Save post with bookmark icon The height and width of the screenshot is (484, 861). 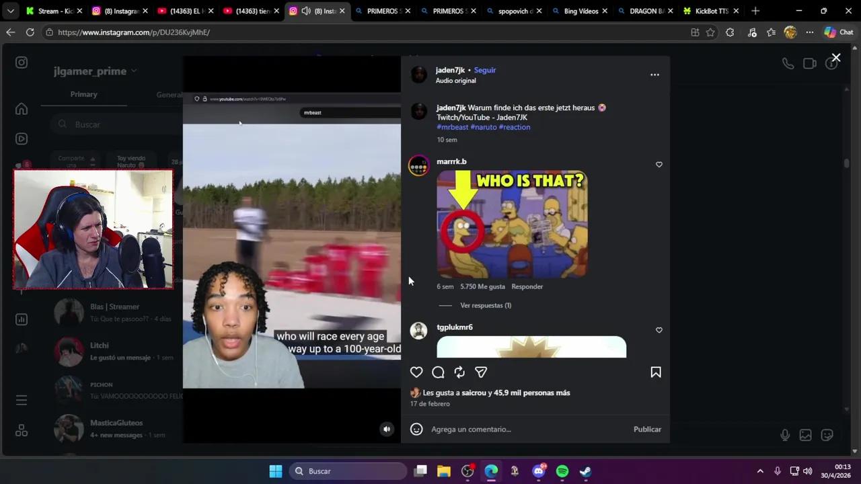coord(656,372)
